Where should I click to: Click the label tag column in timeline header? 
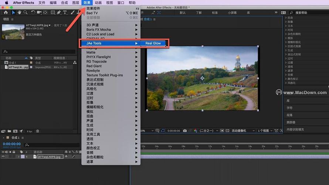point(21,152)
